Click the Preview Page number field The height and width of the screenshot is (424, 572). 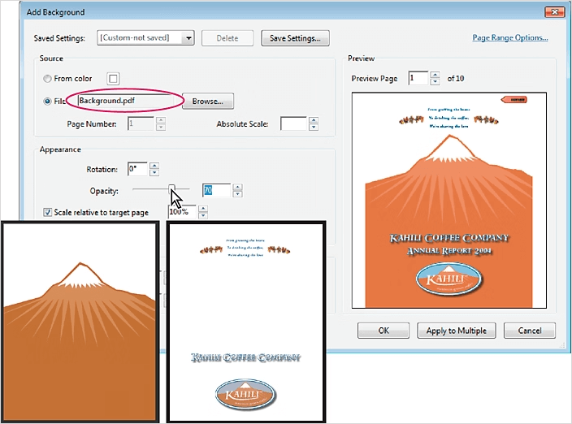tap(418, 78)
